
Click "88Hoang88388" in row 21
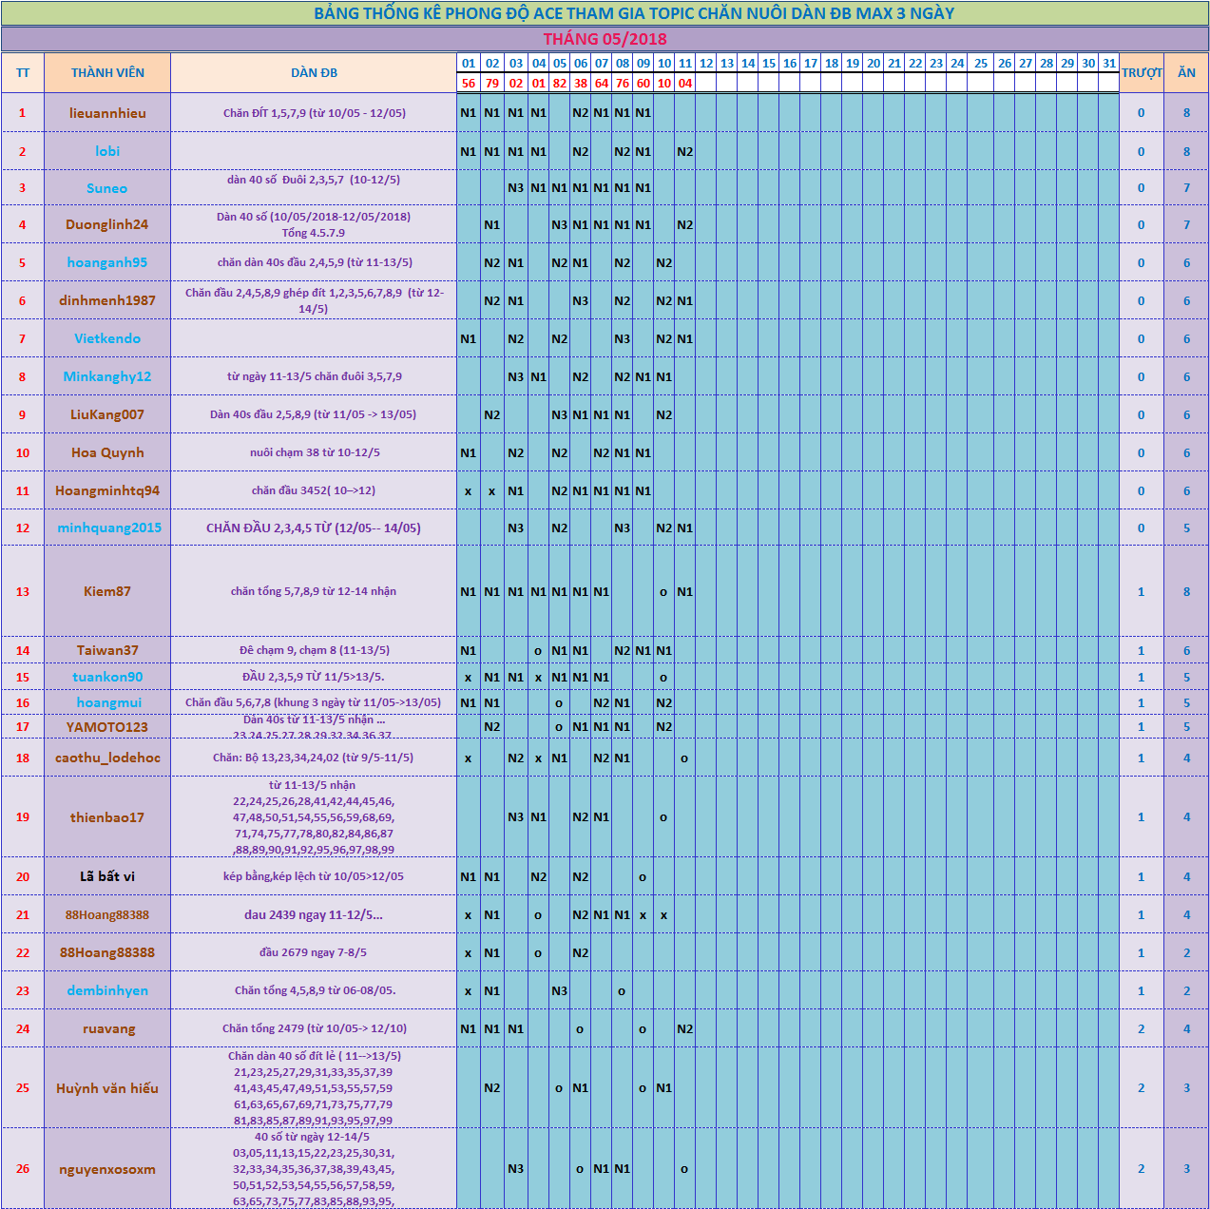(x=107, y=914)
